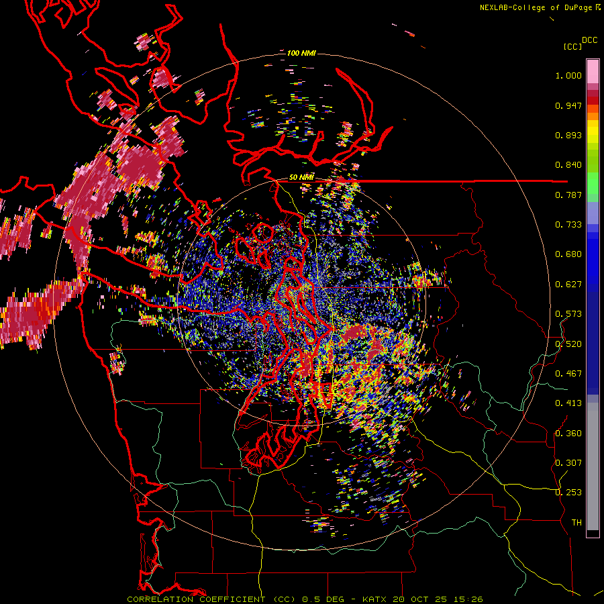This screenshot has height=604, width=604.
Task: Click the 0.893 color scale label
Action: [568, 135]
